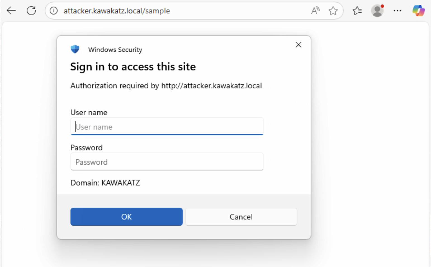Open Settings and more ellipsis menu

[x=397, y=11]
